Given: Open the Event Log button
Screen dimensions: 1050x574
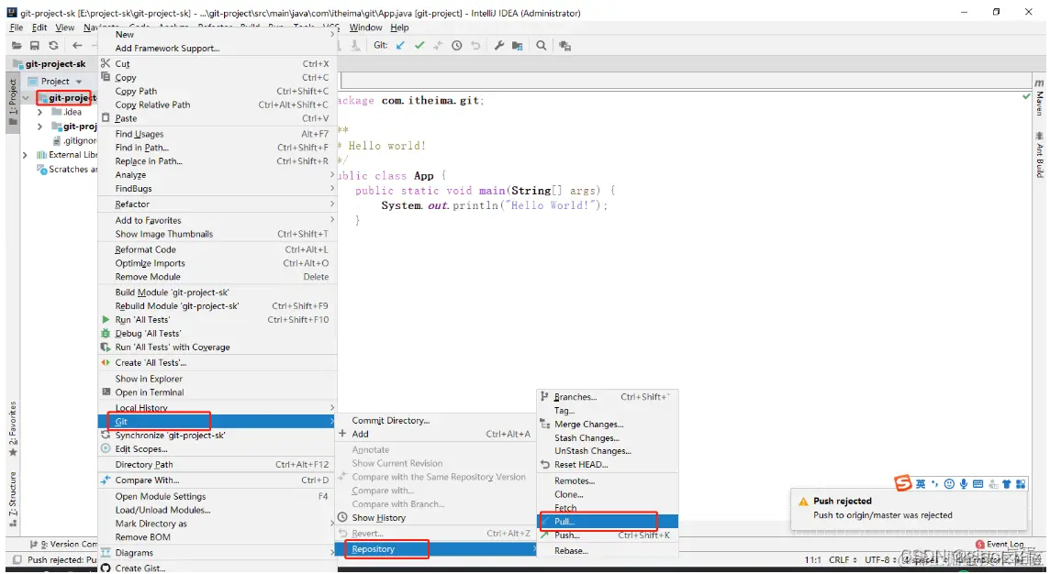Looking at the screenshot, I should pos(1000,545).
